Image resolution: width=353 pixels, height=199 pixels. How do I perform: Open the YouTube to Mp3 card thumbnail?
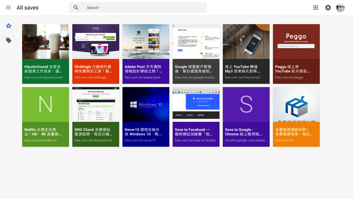247,41
